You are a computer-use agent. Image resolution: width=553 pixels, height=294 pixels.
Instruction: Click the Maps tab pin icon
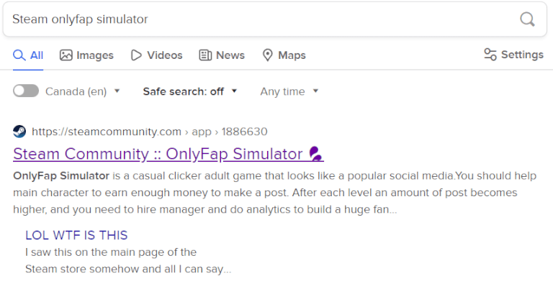click(x=268, y=55)
